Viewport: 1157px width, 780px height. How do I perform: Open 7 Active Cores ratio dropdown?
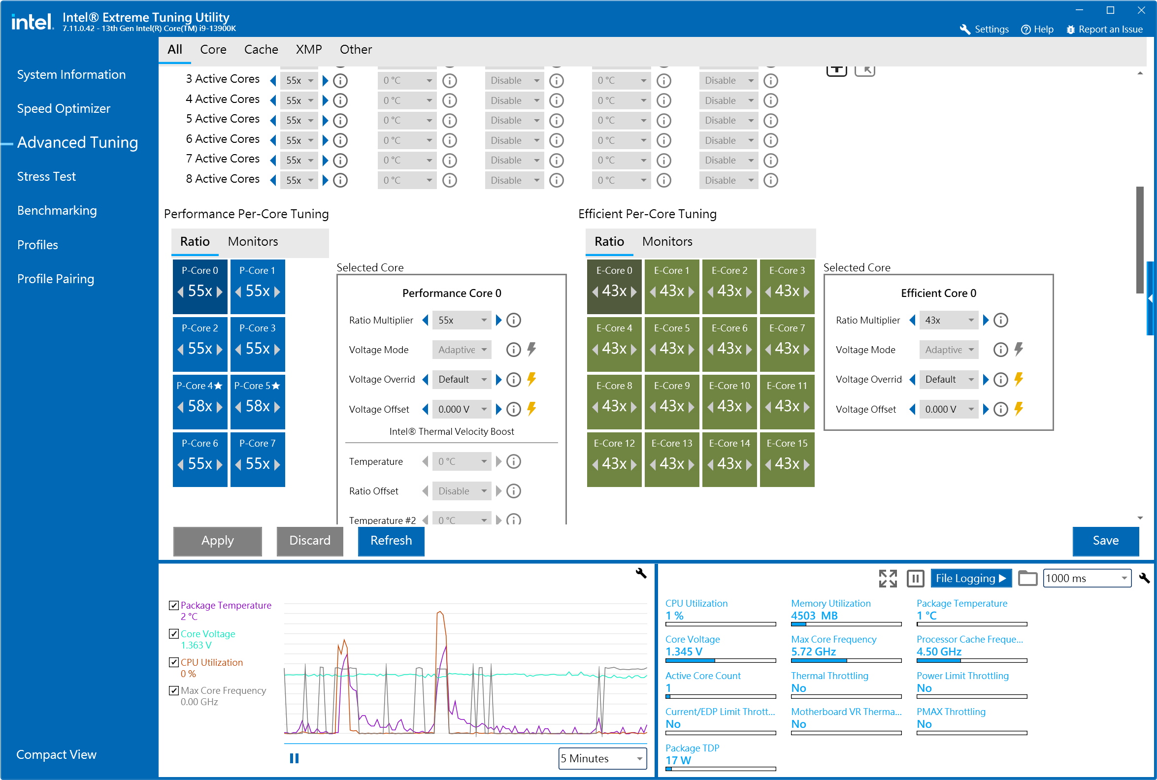point(299,160)
